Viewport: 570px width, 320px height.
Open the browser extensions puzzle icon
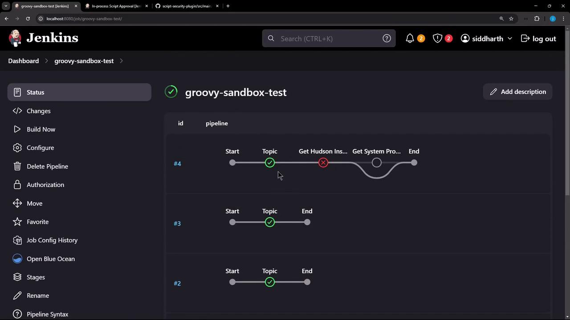coord(537,19)
